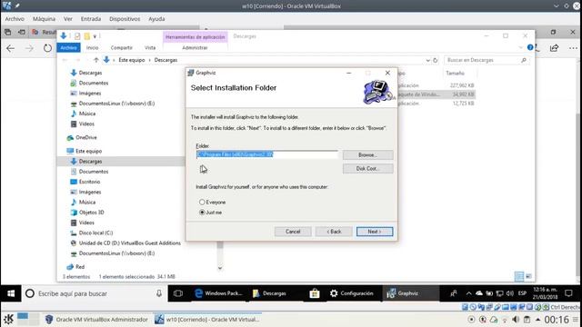Viewport: 582px width, 327px height.
Task: Switch to details view icon
Action: pos(519,276)
